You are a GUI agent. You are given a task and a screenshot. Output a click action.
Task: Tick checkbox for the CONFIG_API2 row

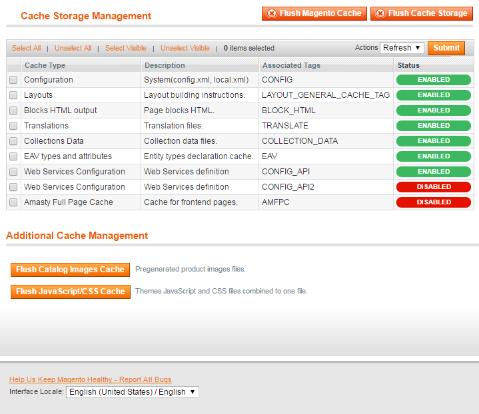[13, 187]
